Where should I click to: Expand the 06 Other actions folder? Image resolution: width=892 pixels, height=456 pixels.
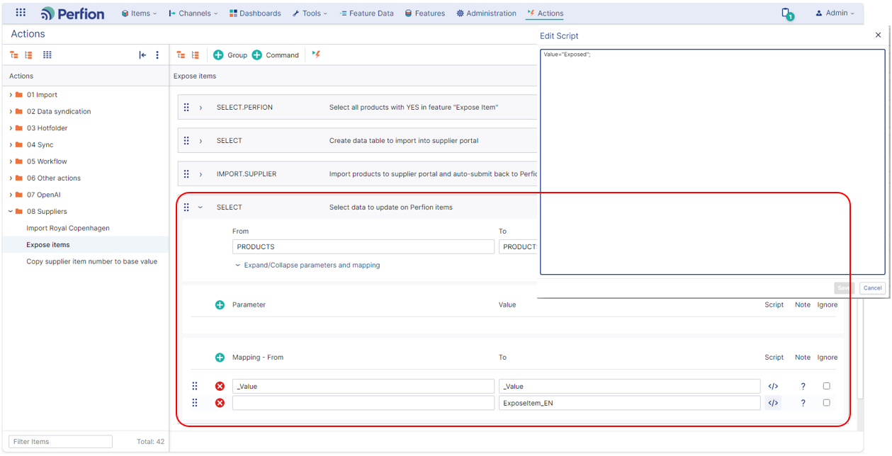11,178
